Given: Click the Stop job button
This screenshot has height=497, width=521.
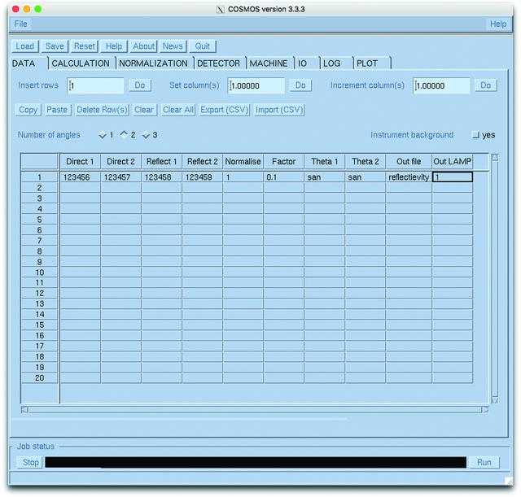Looking at the screenshot, I should [x=31, y=462].
